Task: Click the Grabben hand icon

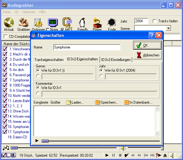Action: click(24, 22)
